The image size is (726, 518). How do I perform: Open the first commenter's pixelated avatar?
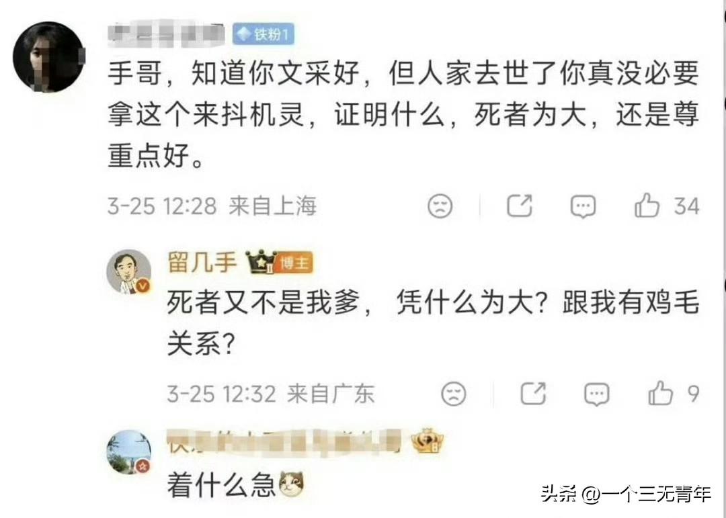click(48, 56)
